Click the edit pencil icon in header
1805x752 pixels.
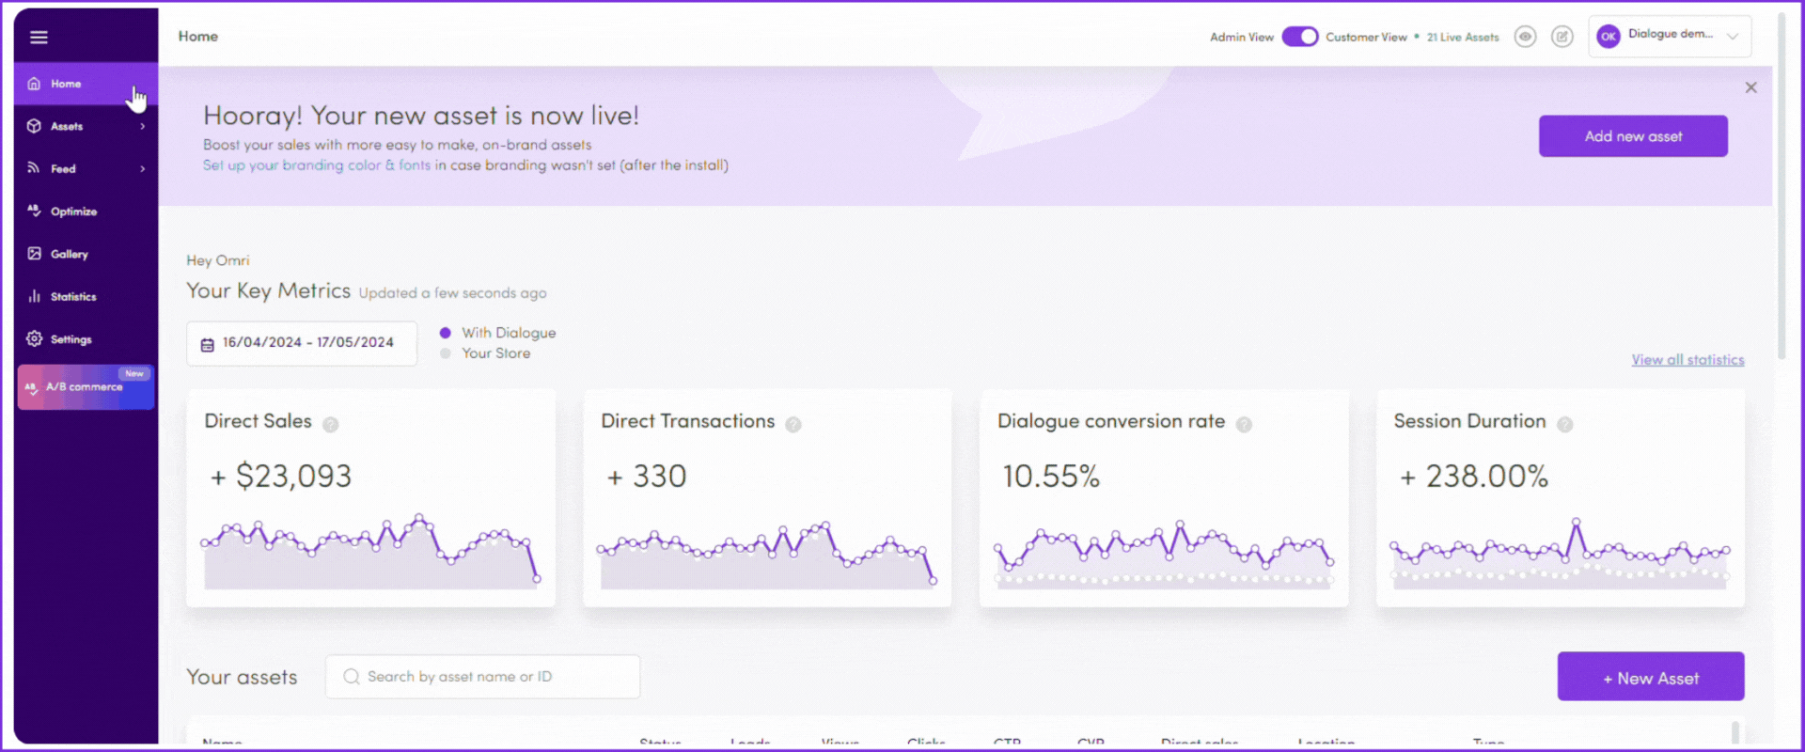click(x=1562, y=37)
